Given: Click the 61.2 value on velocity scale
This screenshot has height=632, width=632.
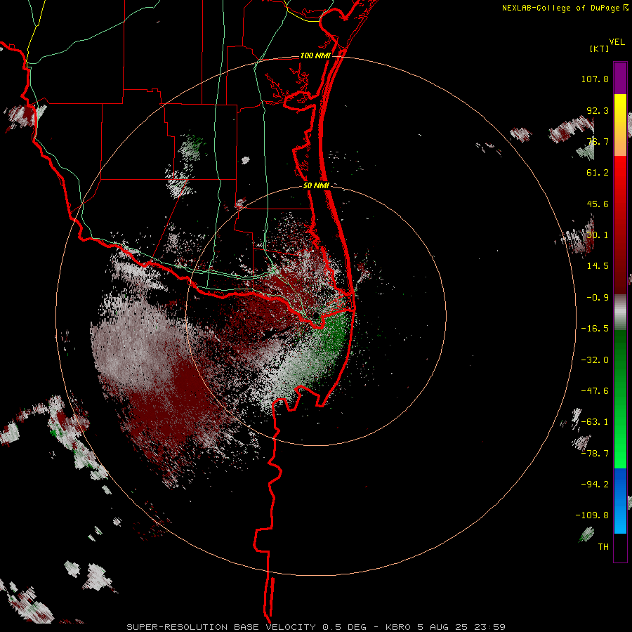Looking at the screenshot, I should click(598, 173).
